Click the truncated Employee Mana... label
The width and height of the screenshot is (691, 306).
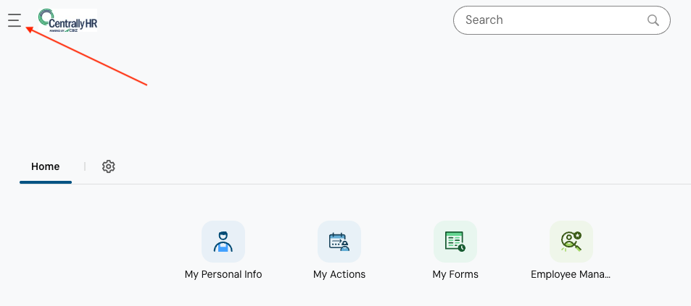click(571, 275)
